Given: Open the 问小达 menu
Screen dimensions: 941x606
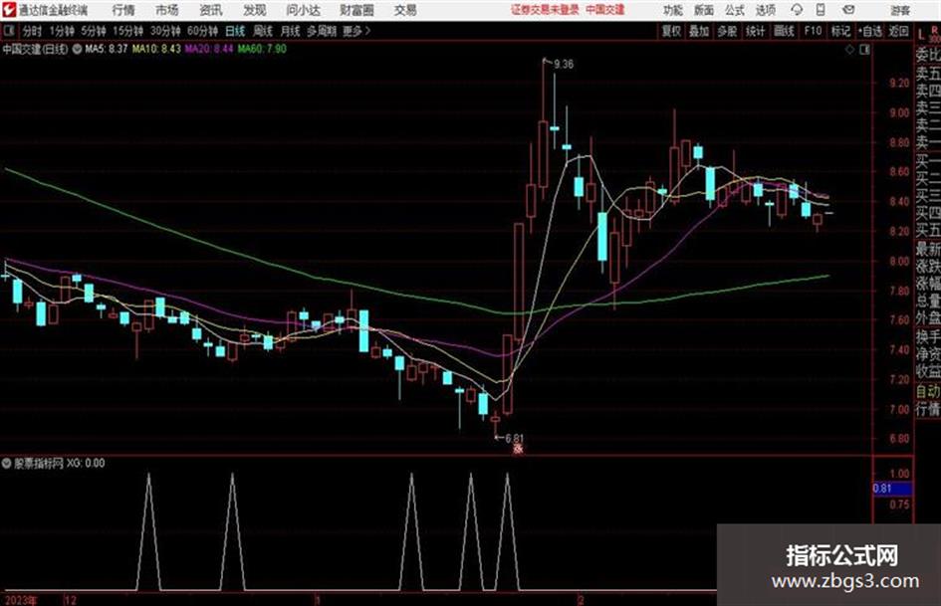Looking at the screenshot, I should click(x=303, y=10).
